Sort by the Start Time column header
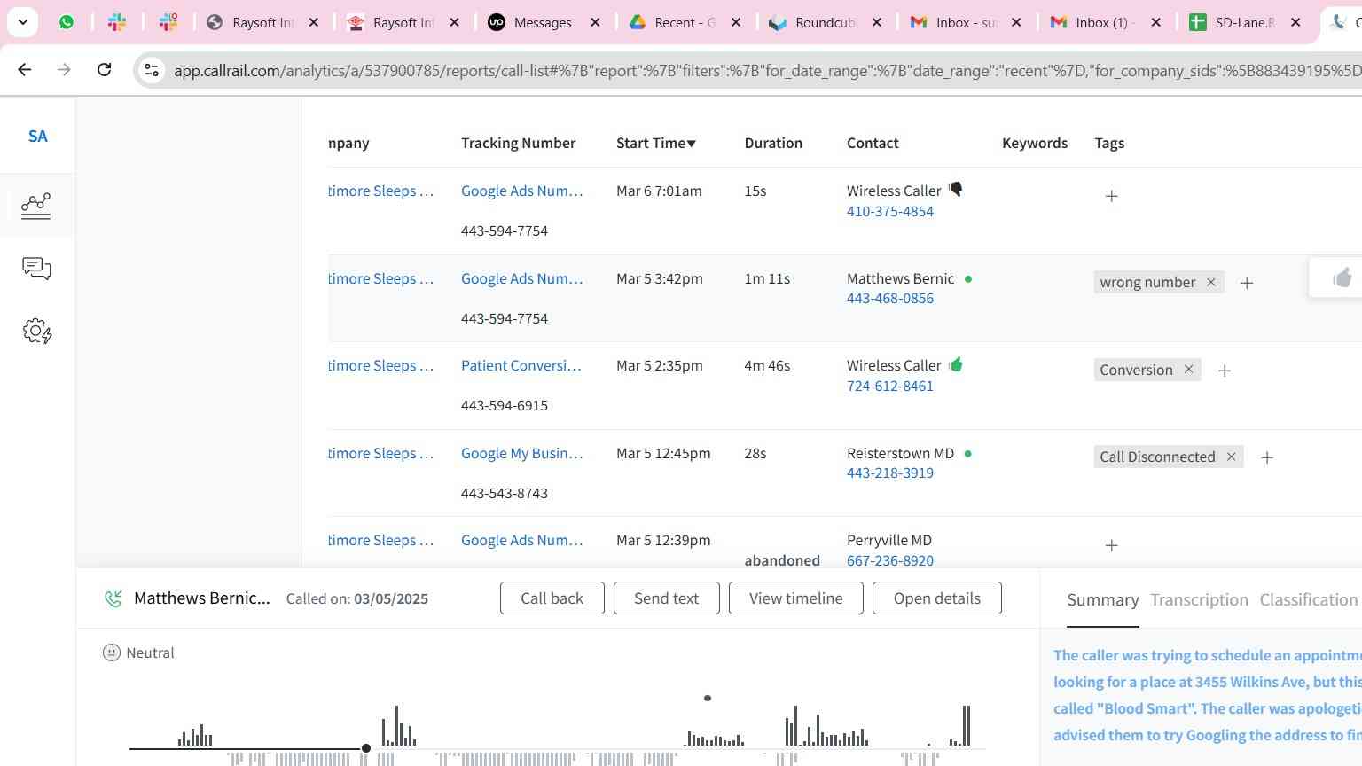The height and width of the screenshot is (766, 1362). coord(655,143)
